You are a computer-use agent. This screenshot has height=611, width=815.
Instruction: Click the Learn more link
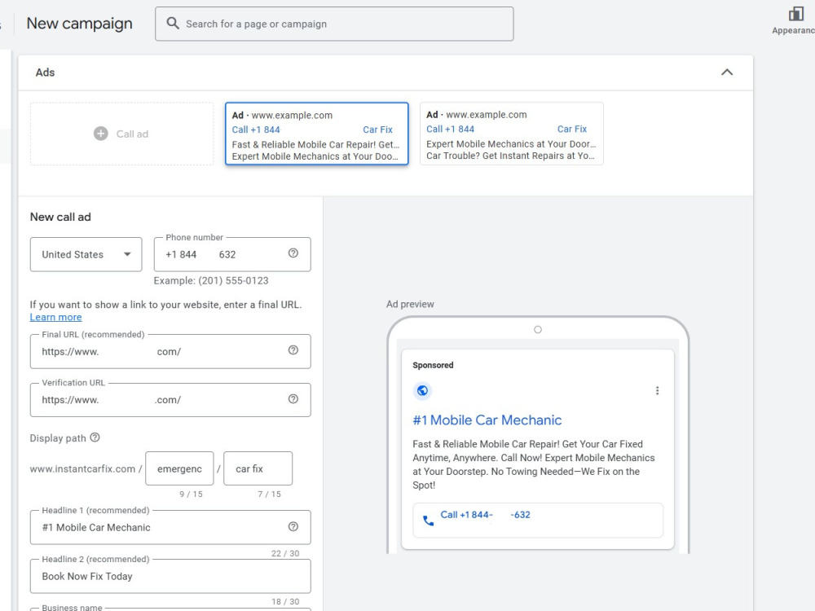pos(55,317)
